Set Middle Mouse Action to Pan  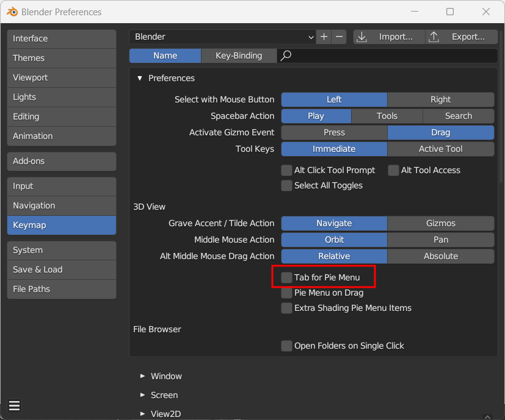click(441, 240)
